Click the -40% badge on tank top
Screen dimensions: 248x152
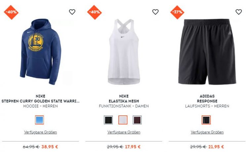click(x=95, y=12)
